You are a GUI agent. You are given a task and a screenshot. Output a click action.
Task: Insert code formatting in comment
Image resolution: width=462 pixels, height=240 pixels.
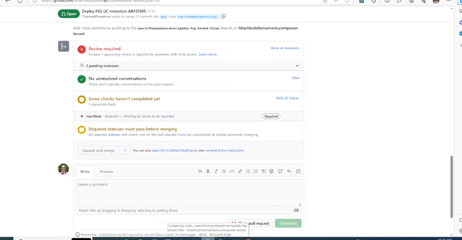click(232, 171)
